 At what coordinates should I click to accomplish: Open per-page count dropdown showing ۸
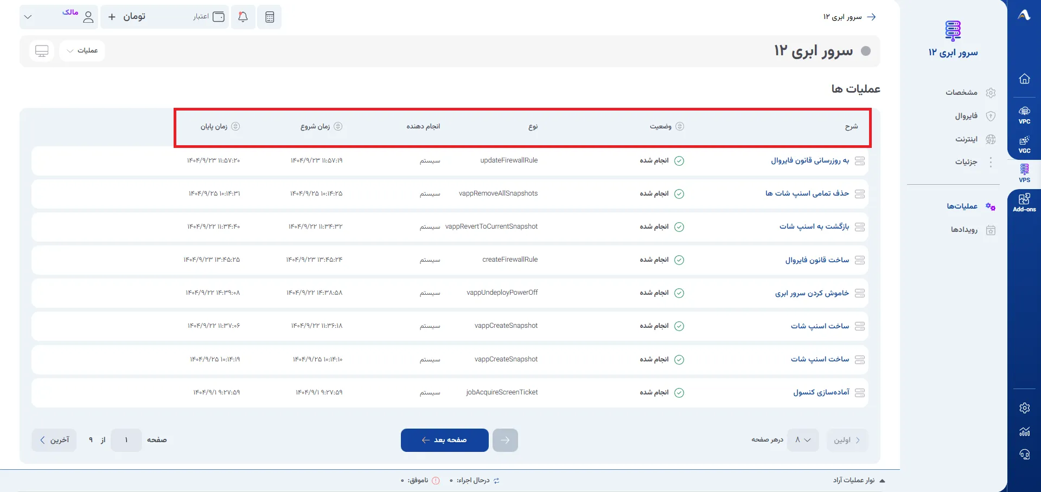(x=803, y=440)
